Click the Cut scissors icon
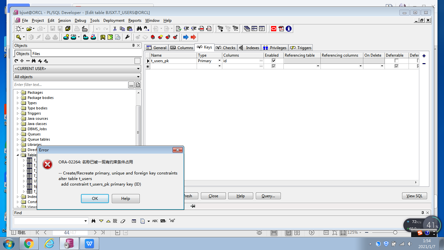The image size is (444, 250). click(115, 29)
